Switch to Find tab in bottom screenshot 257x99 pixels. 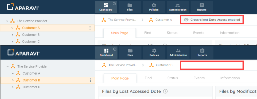click(x=148, y=78)
